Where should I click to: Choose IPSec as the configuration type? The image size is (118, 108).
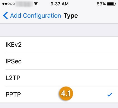tap(59, 61)
